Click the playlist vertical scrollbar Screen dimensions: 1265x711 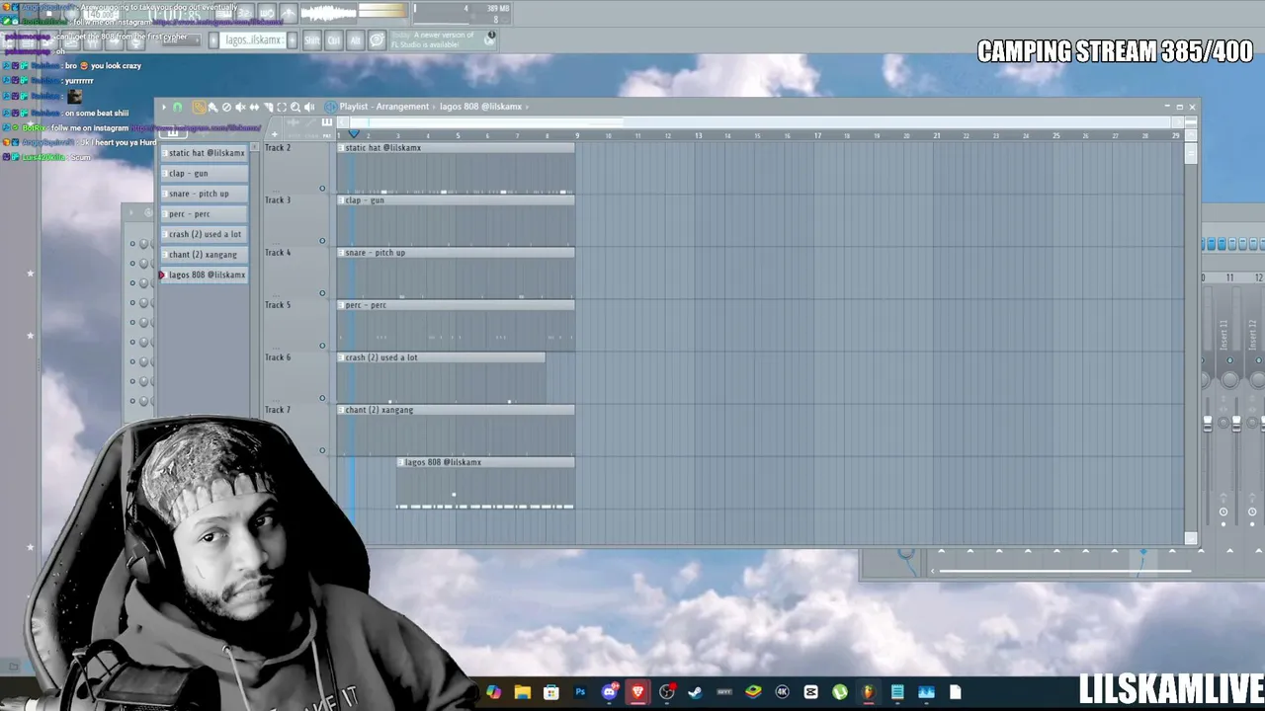click(1191, 152)
